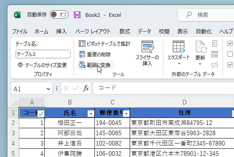234x157 pixels.
Task: Select the 住所 header cell
Action: coord(182,113)
